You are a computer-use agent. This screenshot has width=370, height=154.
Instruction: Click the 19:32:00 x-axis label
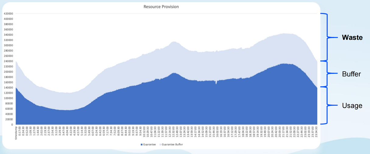pyautogui.click(x=262, y=131)
